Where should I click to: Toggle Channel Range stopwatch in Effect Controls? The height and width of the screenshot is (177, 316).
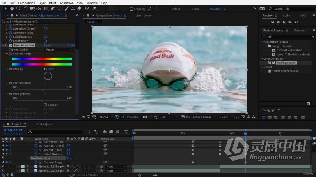tap(11, 54)
